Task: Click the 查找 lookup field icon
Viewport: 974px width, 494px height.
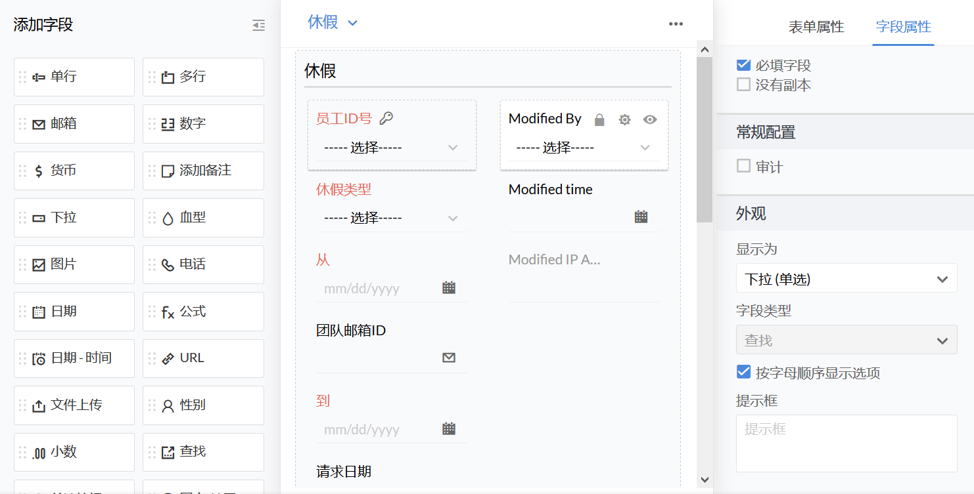Action: click(x=168, y=453)
